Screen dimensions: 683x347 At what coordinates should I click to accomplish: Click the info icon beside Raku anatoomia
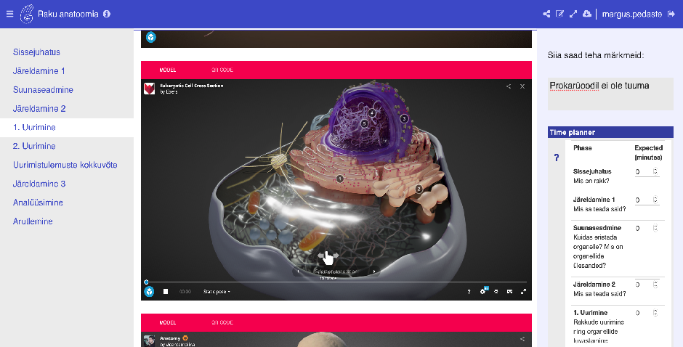click(107, 14)
